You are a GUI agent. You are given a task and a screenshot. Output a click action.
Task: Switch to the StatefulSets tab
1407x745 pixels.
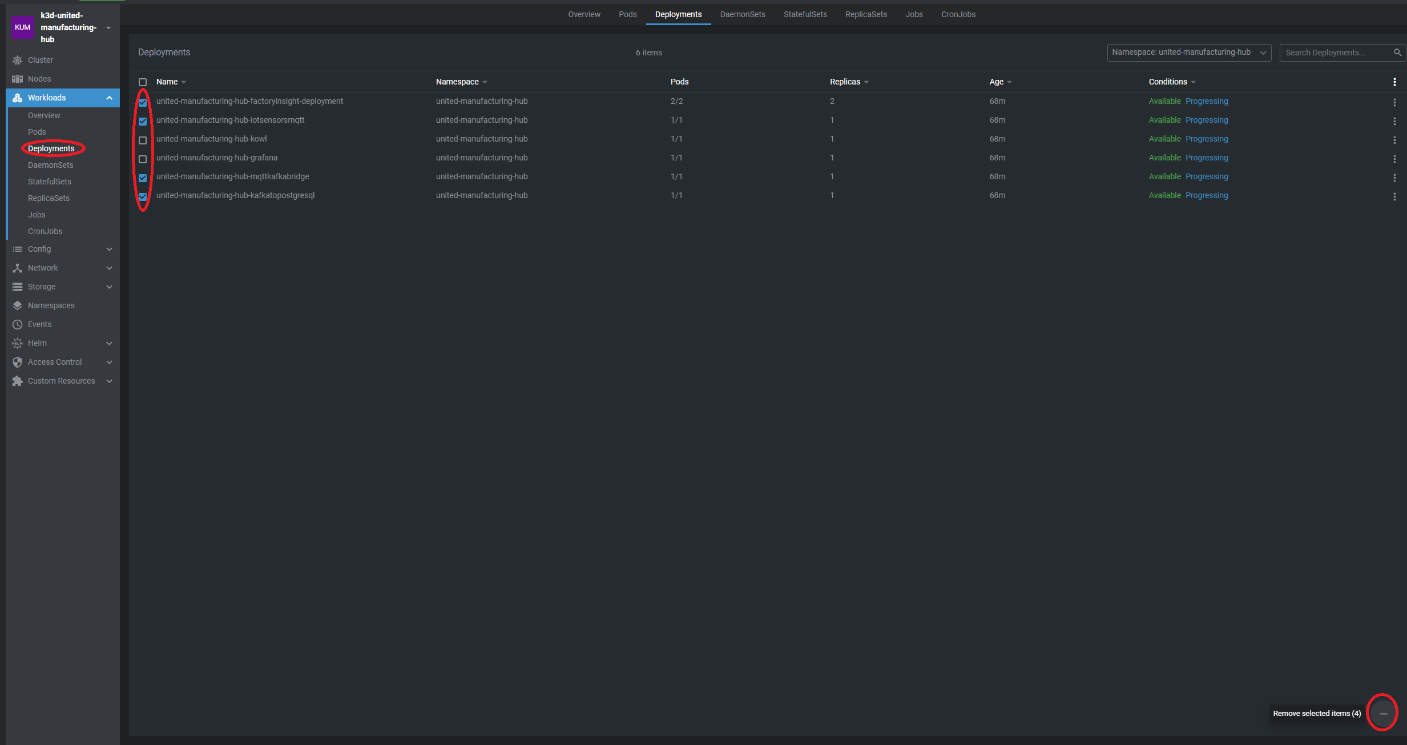point(805,14)
